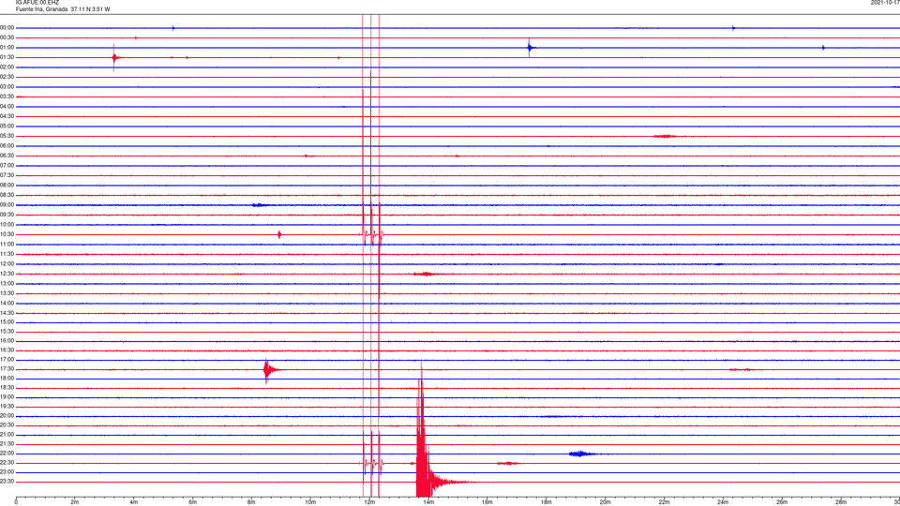Click the 8m tick on the minute axis
Viewport: 900px width, 506px height.
tap(251, 502)
